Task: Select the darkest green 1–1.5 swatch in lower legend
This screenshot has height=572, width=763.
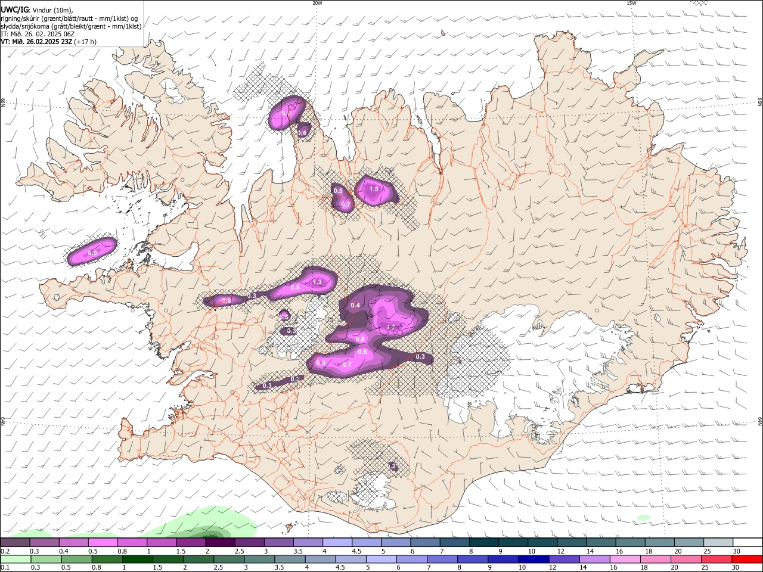Action: click(x=138, y=559)
